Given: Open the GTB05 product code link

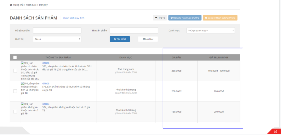Looking at the screenshot, I should click(46, 83).
